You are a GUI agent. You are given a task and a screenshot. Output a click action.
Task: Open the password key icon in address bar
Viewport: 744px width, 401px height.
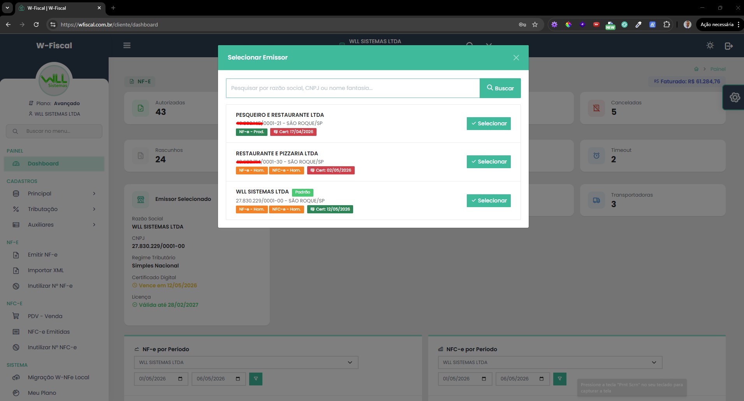click(522, 25)
